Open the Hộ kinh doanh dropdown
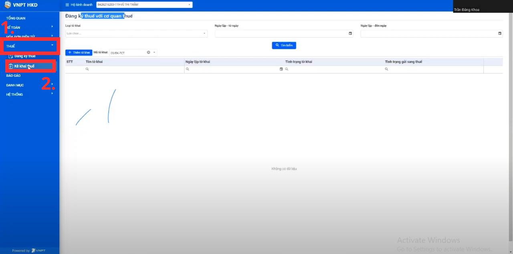This screenshot has height=254, width=513. coord(144,5)
